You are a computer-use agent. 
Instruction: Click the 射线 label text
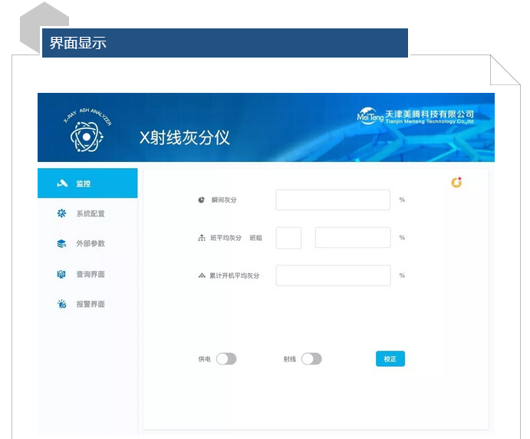click(289, 359)
